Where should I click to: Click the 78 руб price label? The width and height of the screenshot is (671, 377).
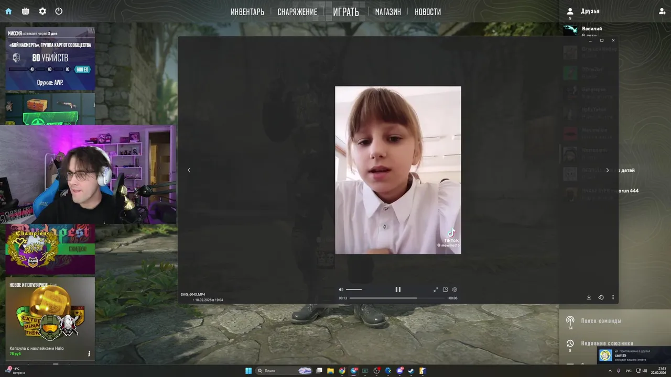coord(15,354)
